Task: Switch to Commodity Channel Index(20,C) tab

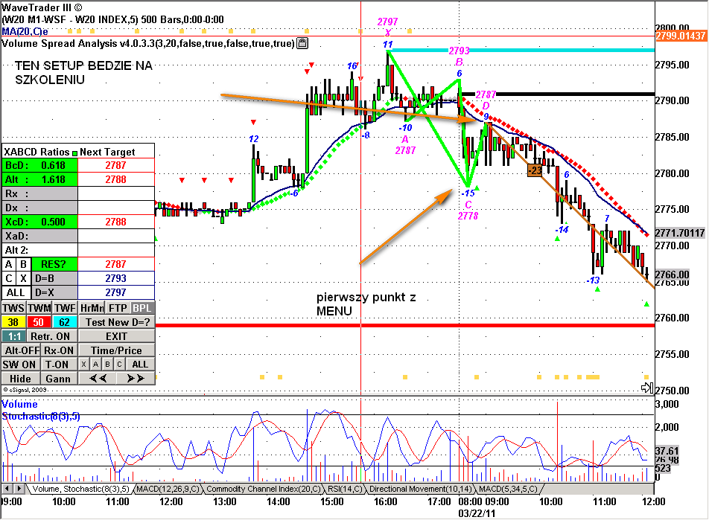Action: click(263, 489)
